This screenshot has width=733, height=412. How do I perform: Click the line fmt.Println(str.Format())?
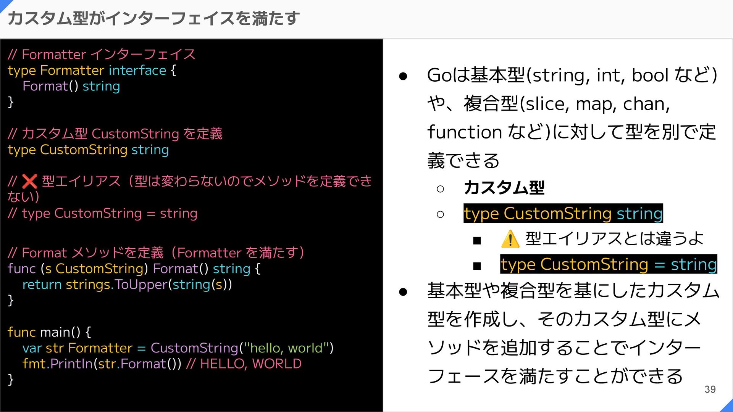click(x=102, y=364)
